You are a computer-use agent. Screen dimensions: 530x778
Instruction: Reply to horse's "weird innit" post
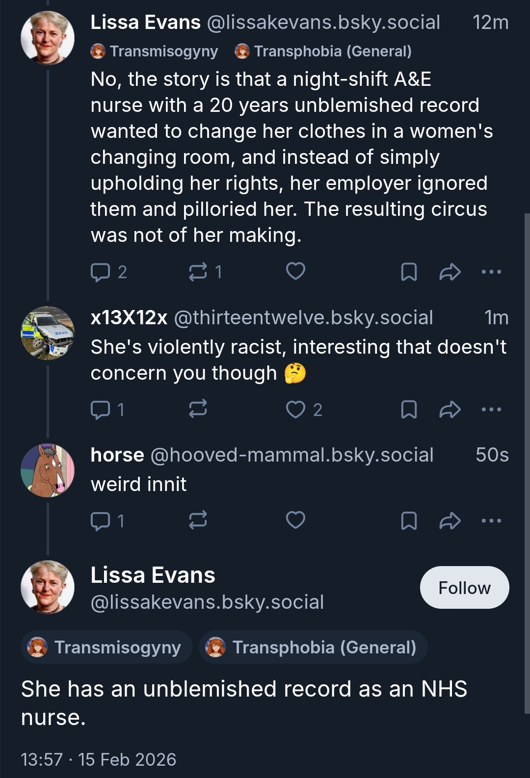pos(101,520)
